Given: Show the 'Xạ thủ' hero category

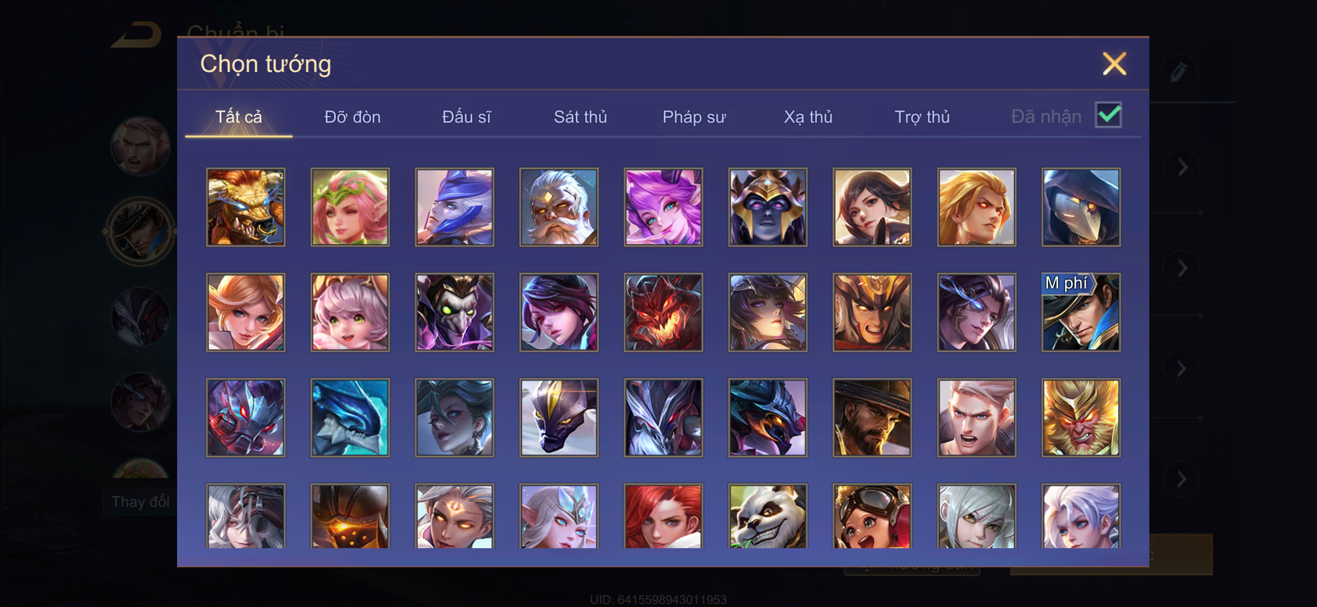Looking at the screenshot, I should click(x=808, y=117).
